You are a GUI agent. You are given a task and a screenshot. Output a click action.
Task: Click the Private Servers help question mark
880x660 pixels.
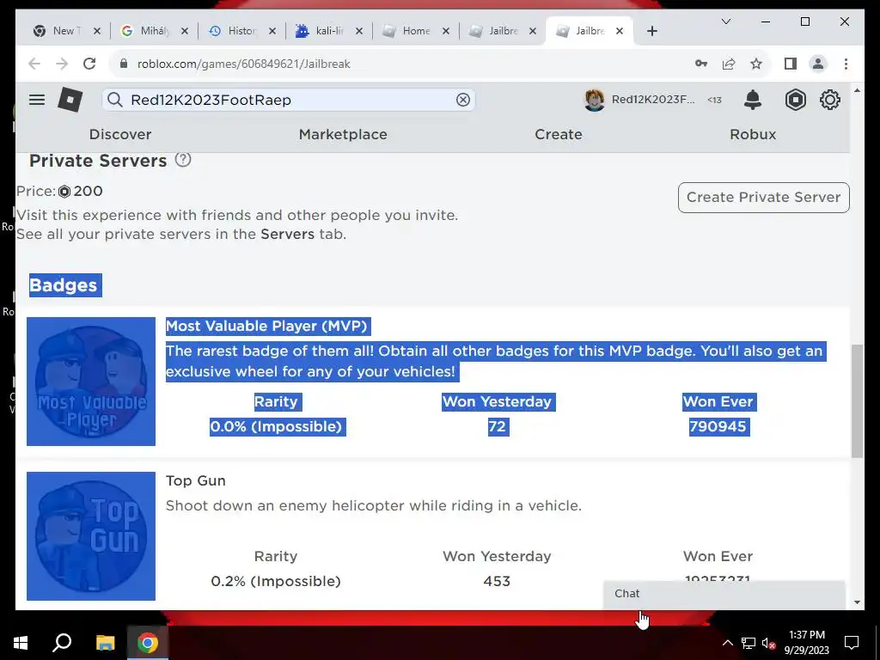coord(183,160)
